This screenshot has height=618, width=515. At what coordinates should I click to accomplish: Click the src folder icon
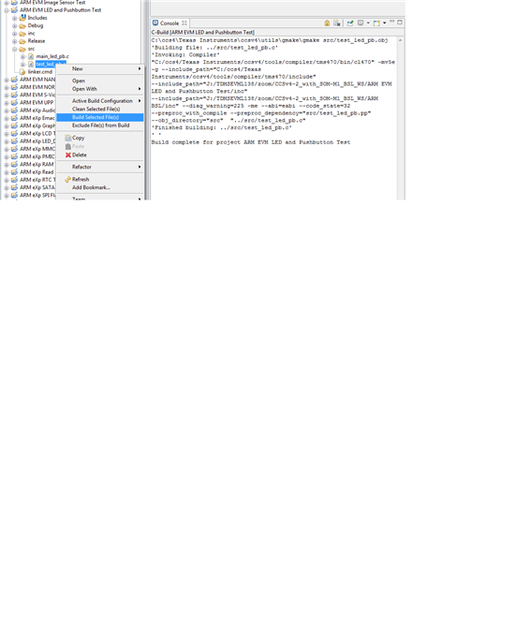tap(22, 49)
